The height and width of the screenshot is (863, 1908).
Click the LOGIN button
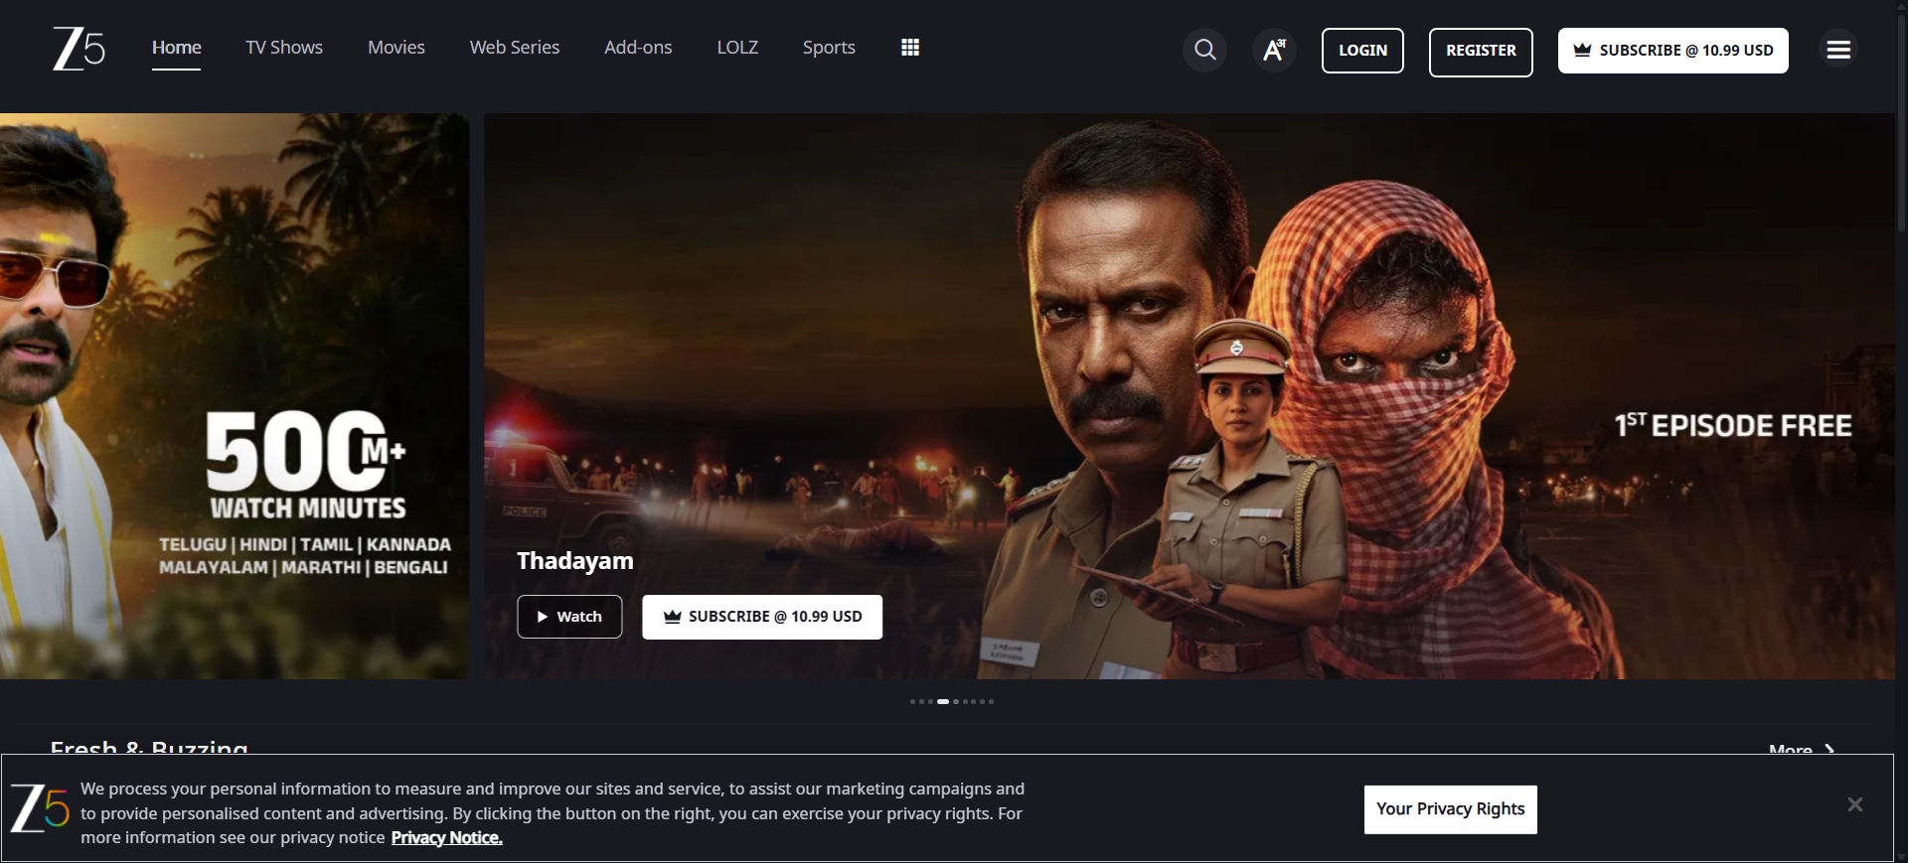tap(1362, 51)
